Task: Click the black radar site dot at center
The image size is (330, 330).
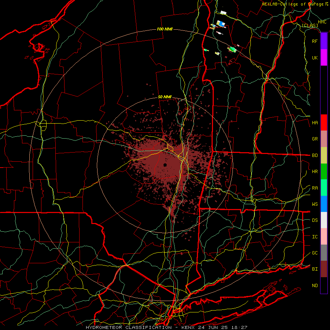Action: pos(165,165)
